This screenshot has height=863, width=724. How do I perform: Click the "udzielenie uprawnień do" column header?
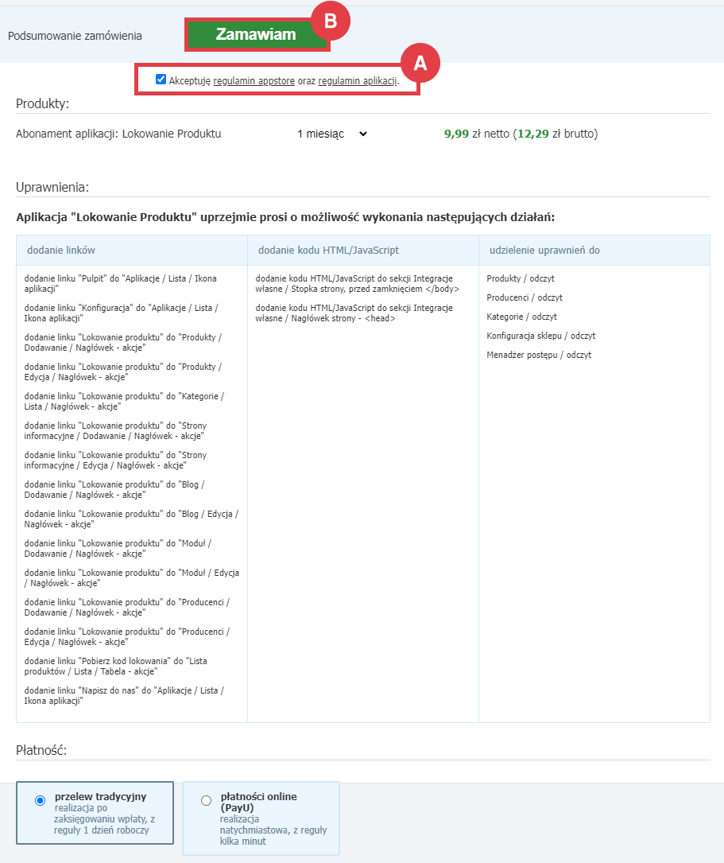[x=544, y=251]
